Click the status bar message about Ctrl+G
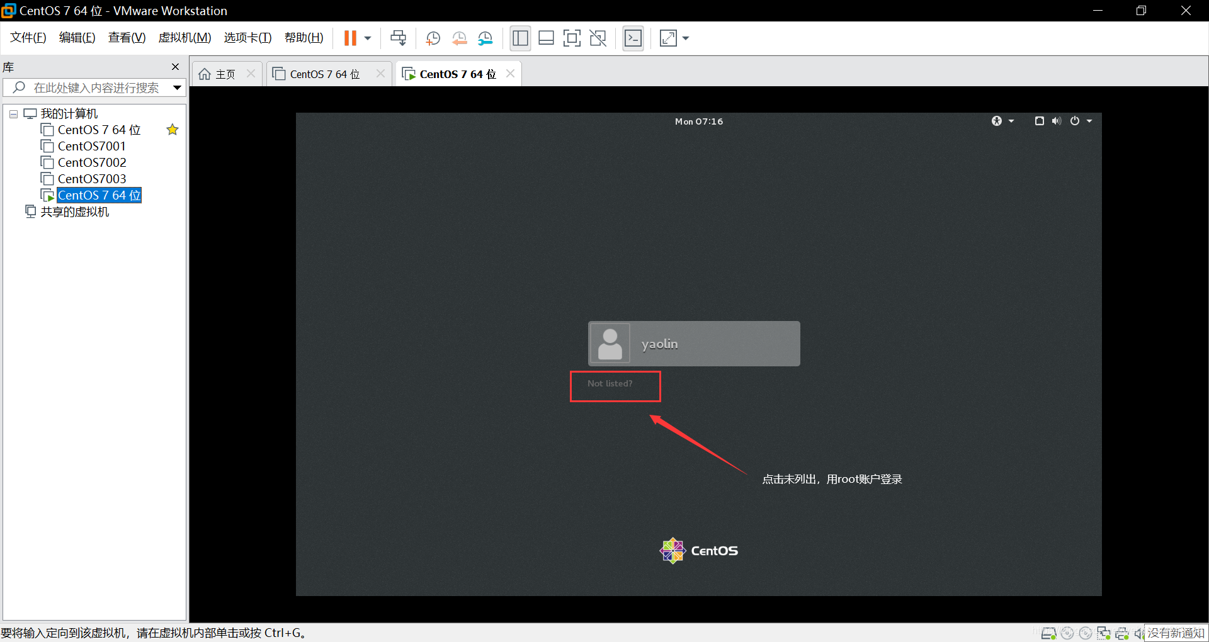Viewport: 1209px width, 642px height. pyautogui.click(x=154, y=633)
